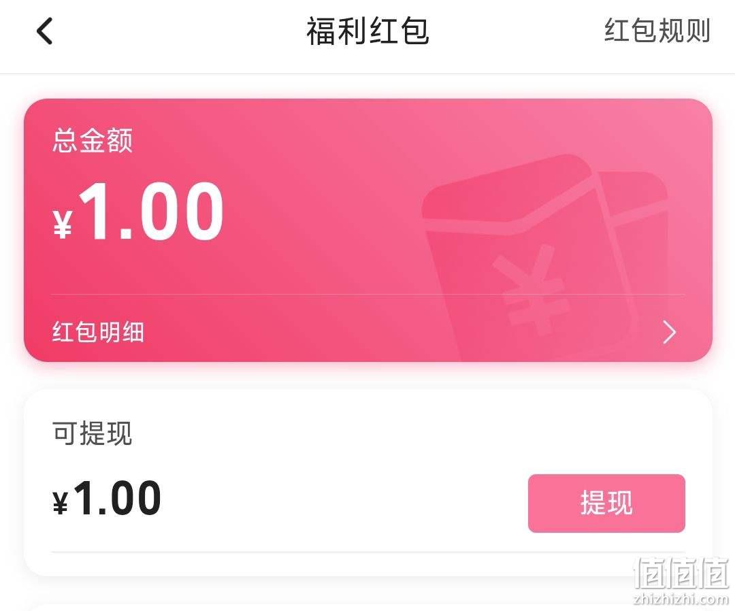Tap the ¥1.00 withdrawable amount

pos(107,499)
